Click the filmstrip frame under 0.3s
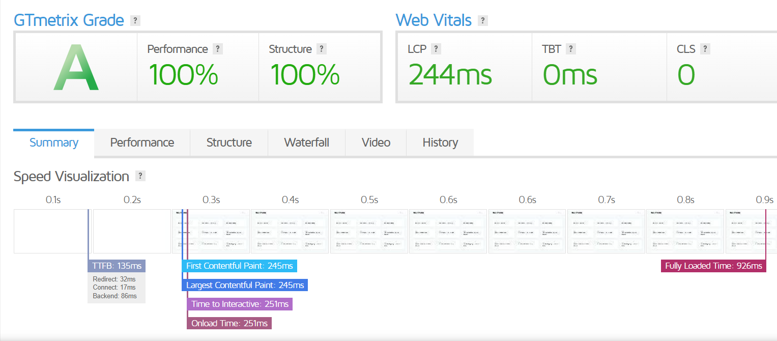Viewport: 777px width, 341px height. pyautogui.click(x=211, y=231)
